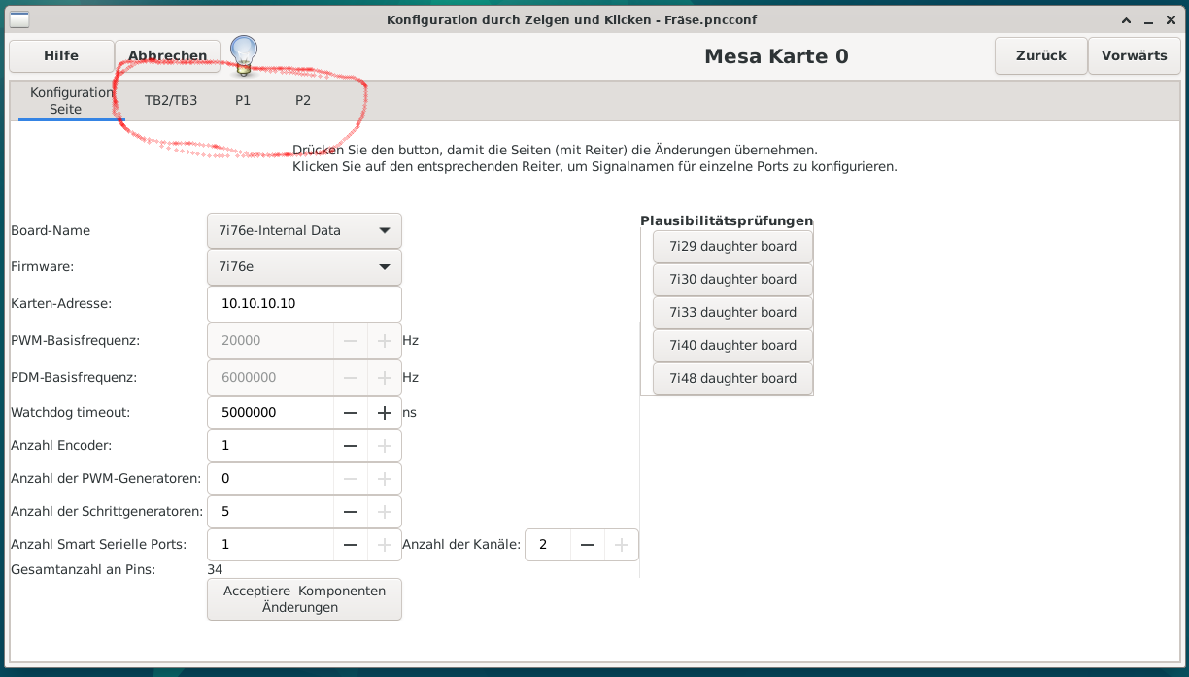Viewport: 1189px width, 677px height.
Task: Click the Karten-Adresse input field
Action: [x=304, y=304]
